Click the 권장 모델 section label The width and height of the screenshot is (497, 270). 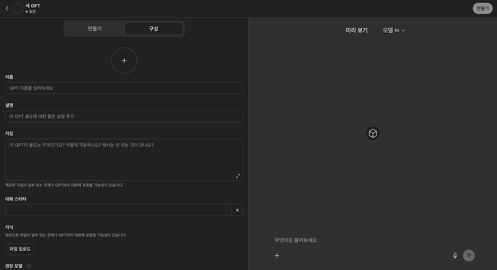pyautogui.click(x=14, y=266)
